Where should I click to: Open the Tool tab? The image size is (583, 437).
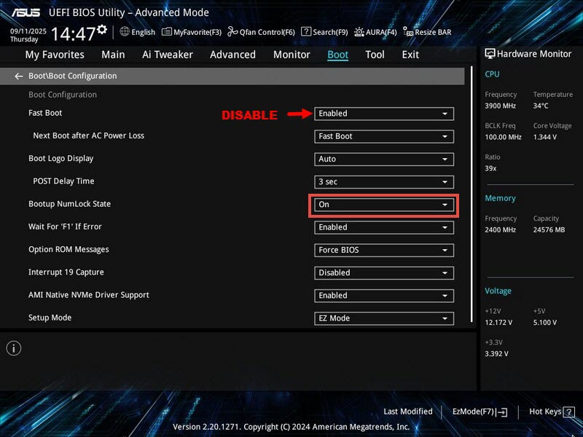[x=375, y=55]
